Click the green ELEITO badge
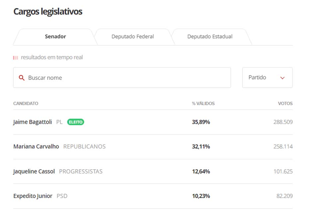This screenshot has height=212, width=319. pyautogui.click(x=75, y=122)
